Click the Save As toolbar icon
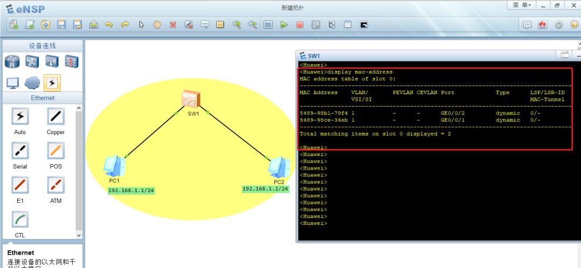 [x=77, y=25]
